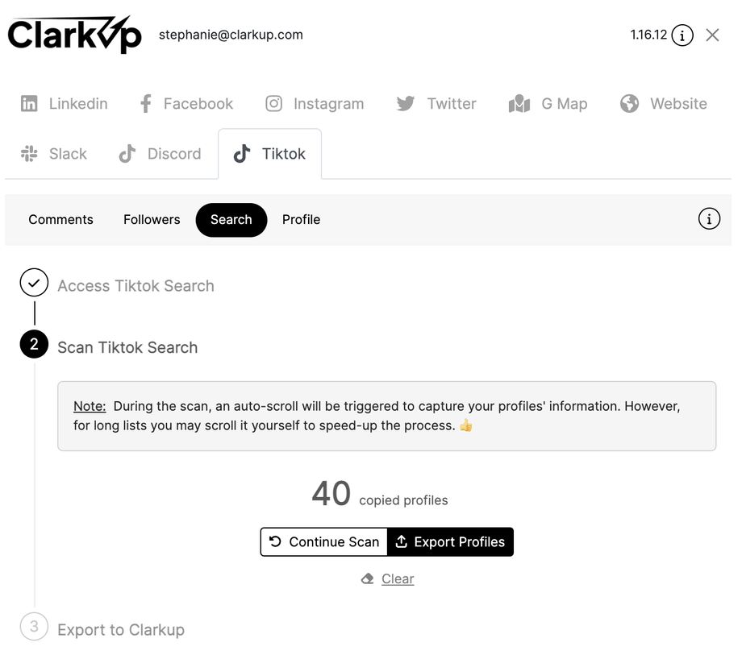Image resolution: width=742 pixels, height=655 pixels.
Task: Click step 2 number circle
Action: click(34, 344)
